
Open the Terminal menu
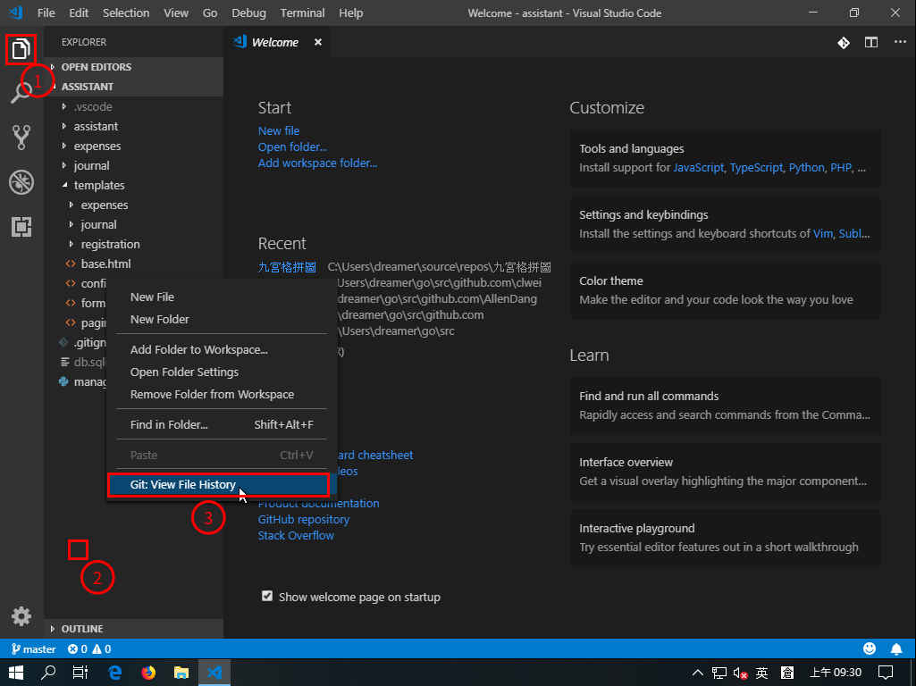302,13
